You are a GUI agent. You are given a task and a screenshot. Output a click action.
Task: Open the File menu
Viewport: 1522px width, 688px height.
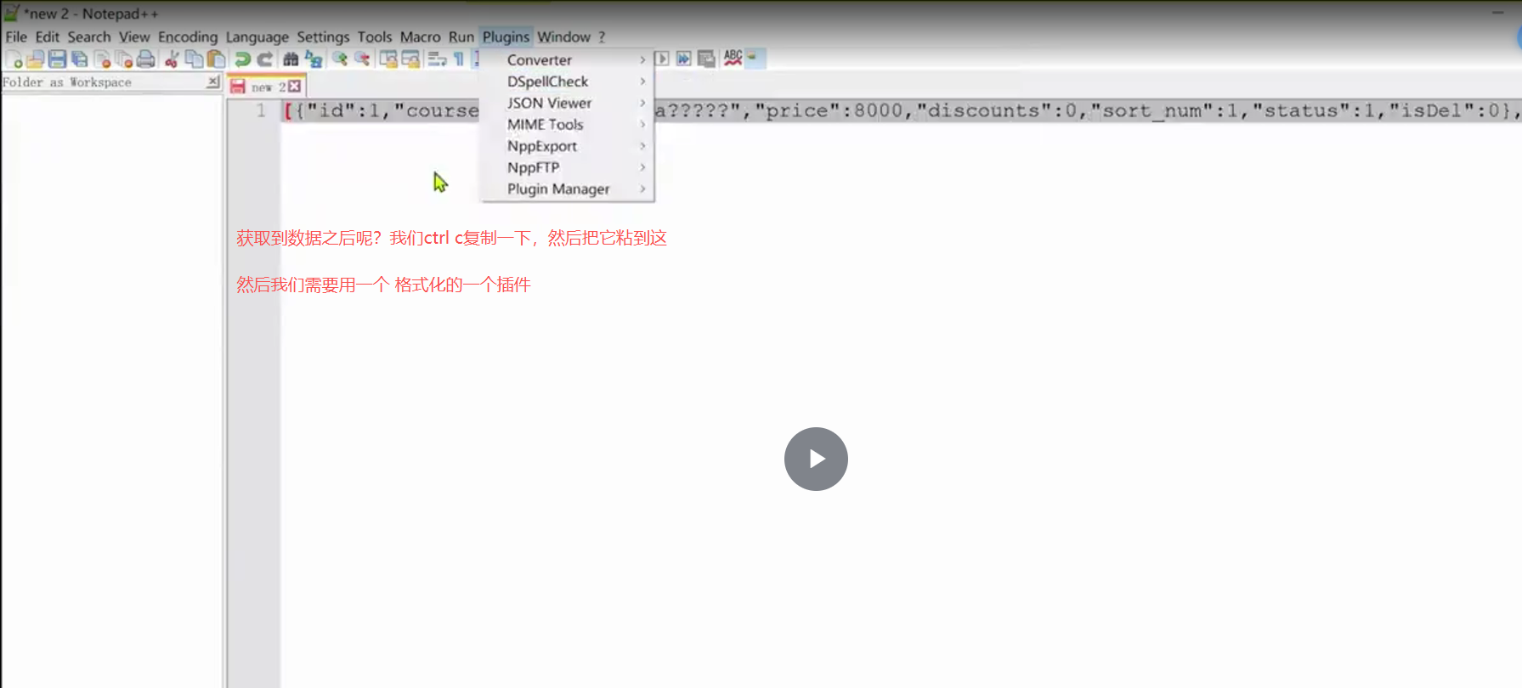(x=16, y=37)
